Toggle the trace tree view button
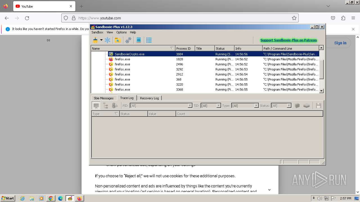Viewport: 360px width, 202px height. tap(105, 106)
